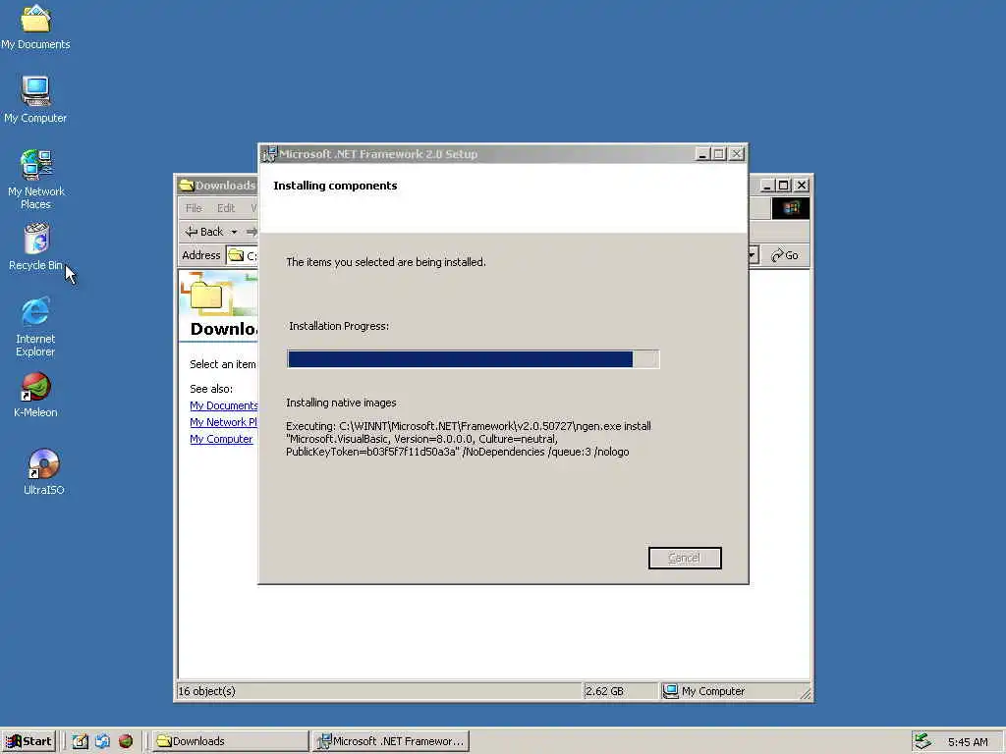This screenshot has height=754, width=1006.
Task: Switch to Downloads taskbar button
Action: click(x=231, y=741)
